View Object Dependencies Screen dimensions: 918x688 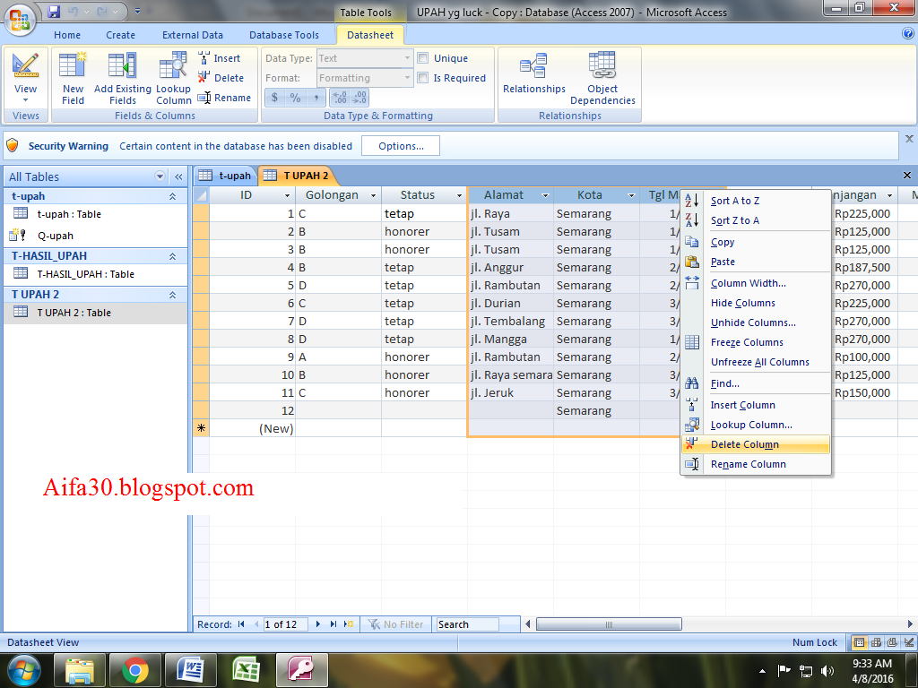pos(602,76)
